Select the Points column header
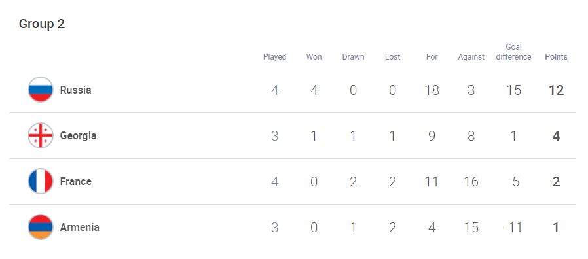Viewport: 588px width, 259px height. (556, 57)
